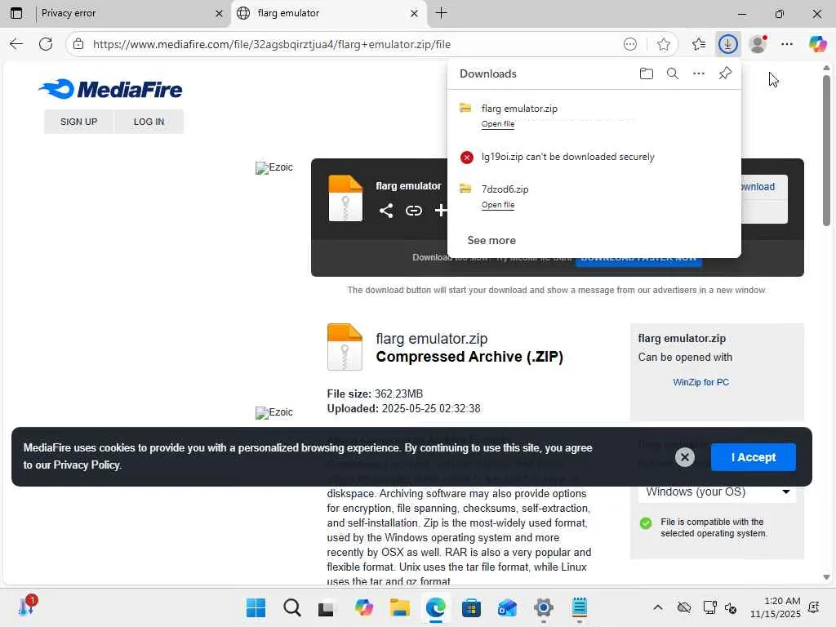This screenshot has height=627, width=836.
Task: Click the partially hidden Download button
Action: (x=763, y=187)
